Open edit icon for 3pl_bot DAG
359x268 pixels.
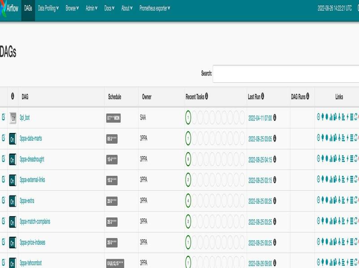4,118
